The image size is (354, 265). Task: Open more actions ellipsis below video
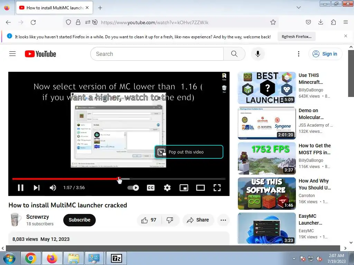(223, 220)
